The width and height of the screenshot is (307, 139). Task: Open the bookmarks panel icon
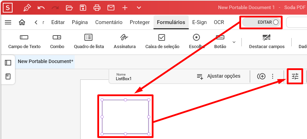point(8,76)
